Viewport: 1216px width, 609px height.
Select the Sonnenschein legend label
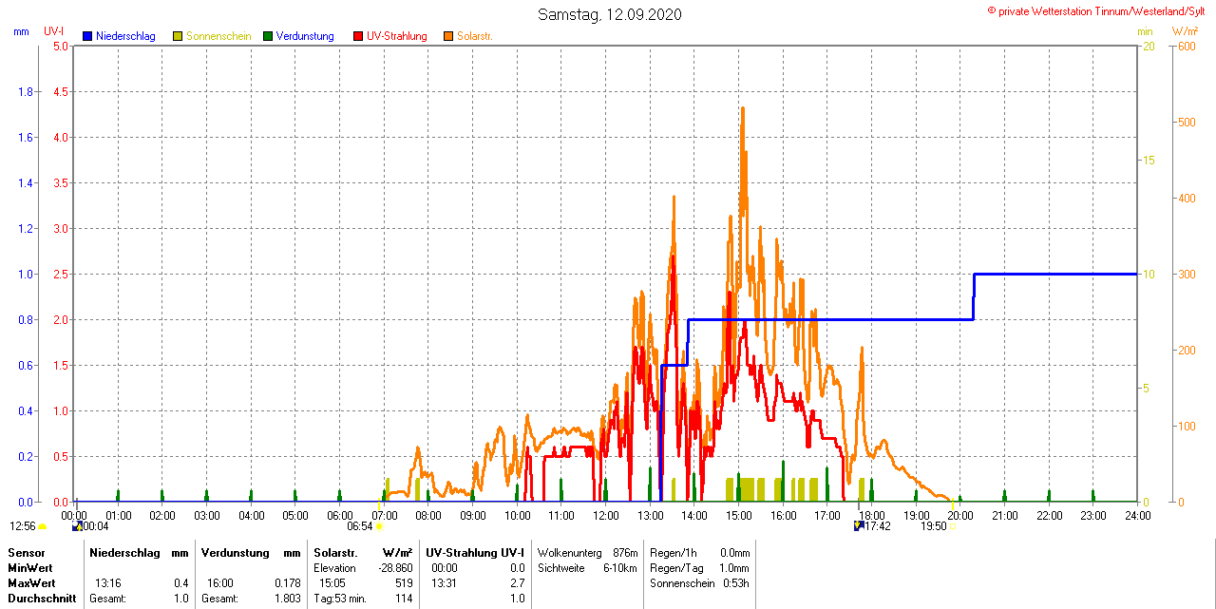218,36
